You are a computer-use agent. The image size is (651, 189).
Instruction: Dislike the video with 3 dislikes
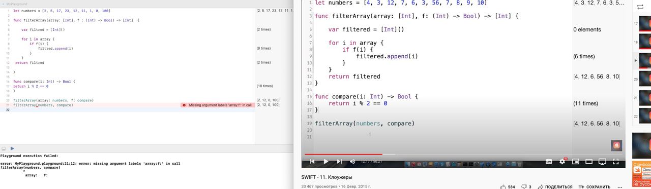pos(526,187)
